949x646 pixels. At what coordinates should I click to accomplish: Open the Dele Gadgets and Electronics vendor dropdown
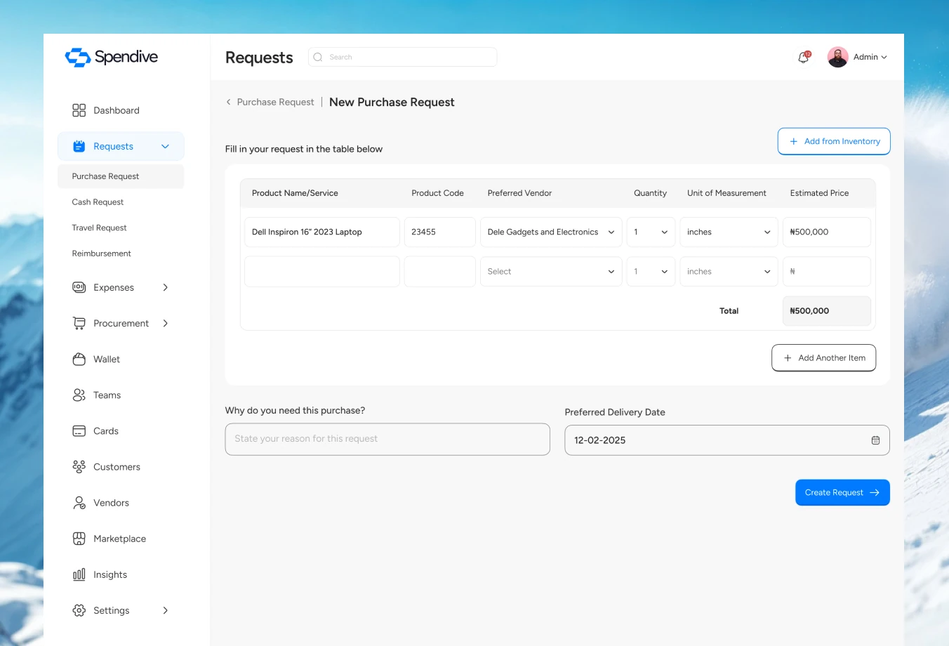(551, 232)
